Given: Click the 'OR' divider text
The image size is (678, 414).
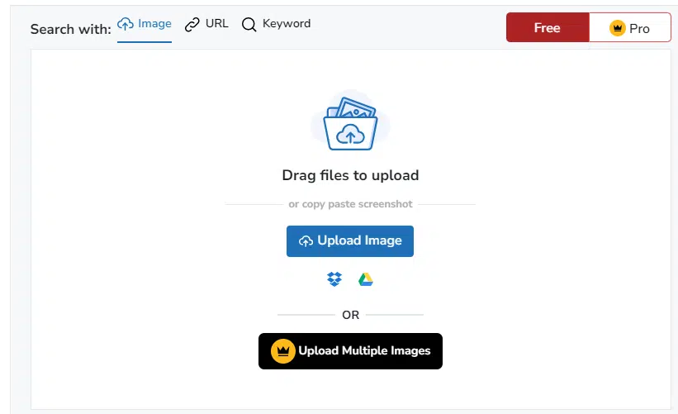Looking at the screenshot, I should (350, 315).
